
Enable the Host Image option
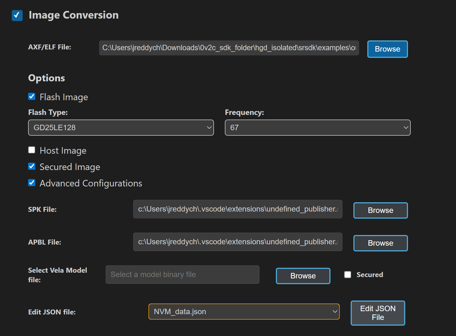tap(32, 150)
